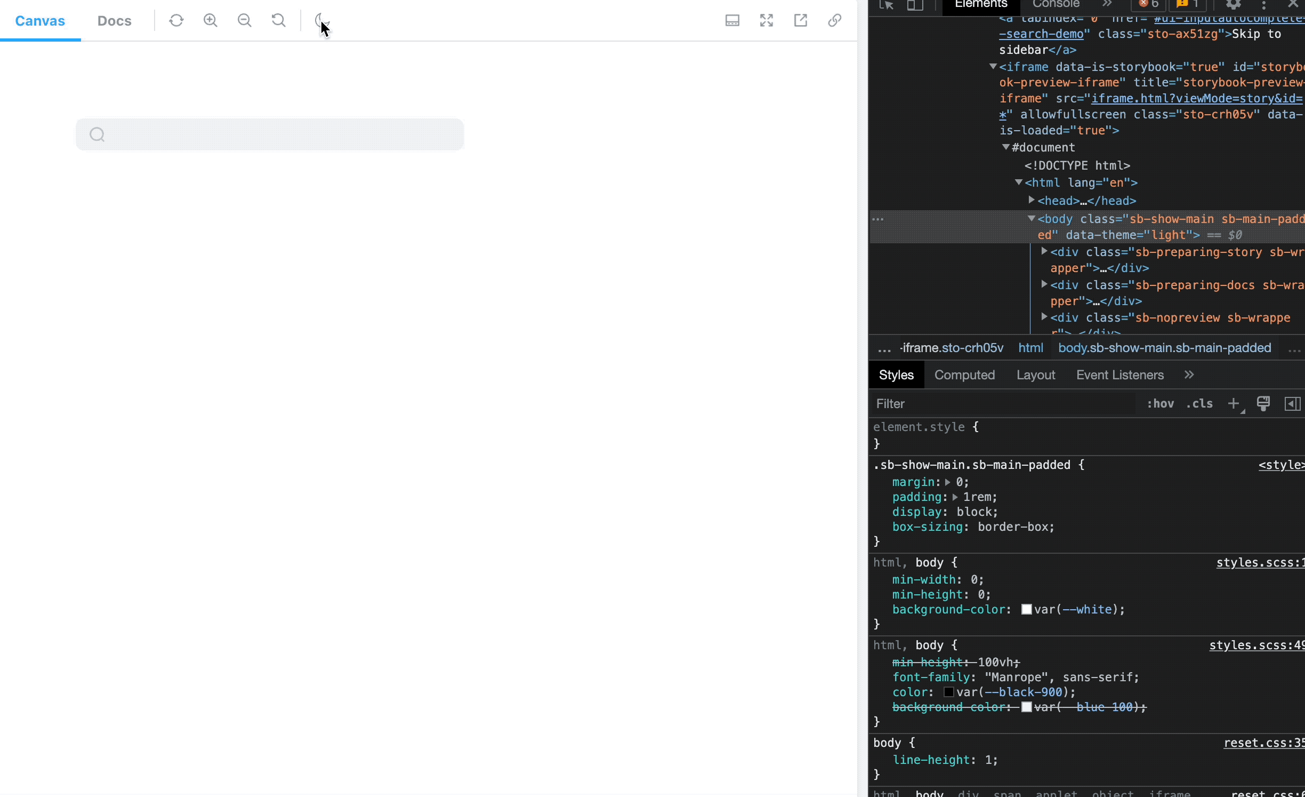Enter Storybook full screen mode
This screenshot has width=1305, height=797.
pos(767,20)
